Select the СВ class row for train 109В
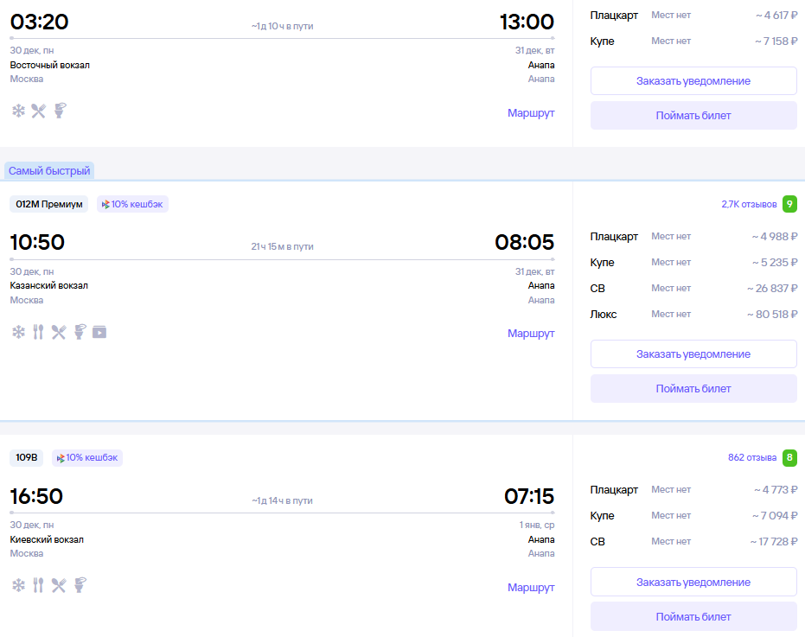The height and width of the screenshot is (637, 805). click(x=693, y=542)
